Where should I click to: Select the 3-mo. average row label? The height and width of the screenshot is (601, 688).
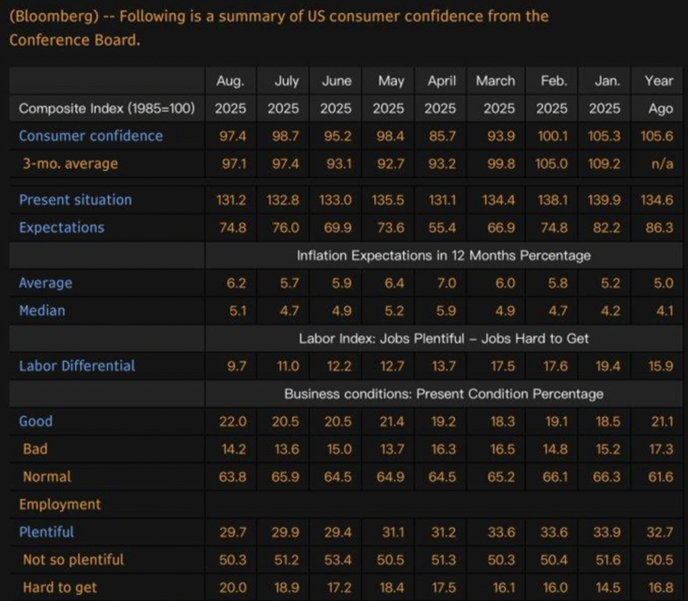pos(70,164)
